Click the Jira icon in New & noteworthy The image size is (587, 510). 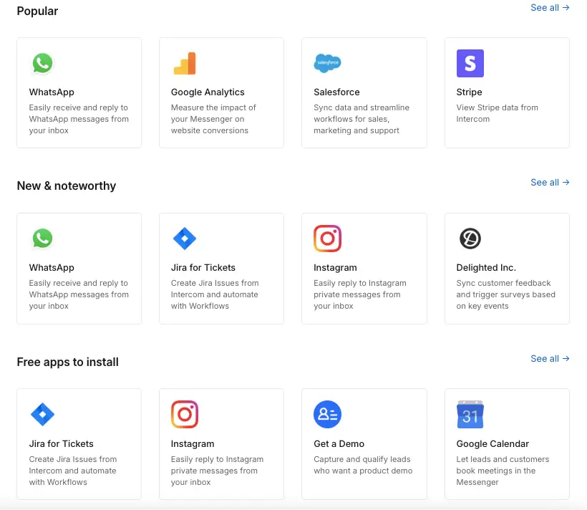(185, 239)
